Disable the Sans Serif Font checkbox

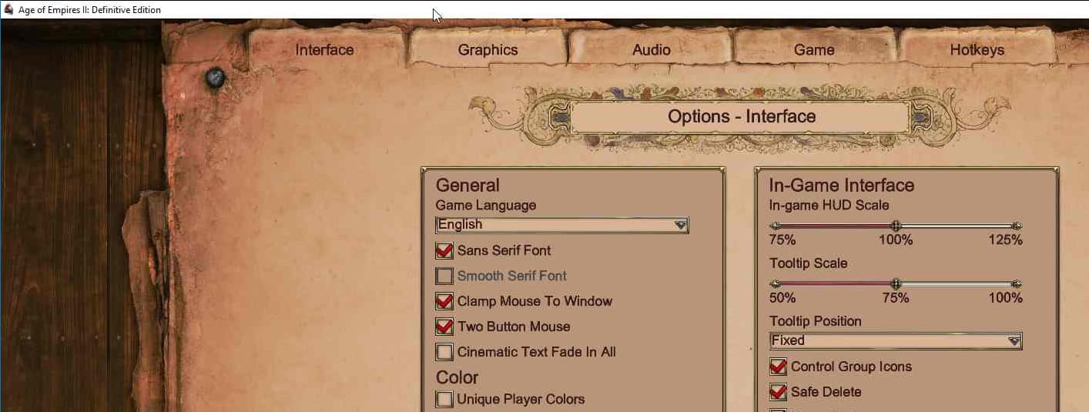[444, 250]
